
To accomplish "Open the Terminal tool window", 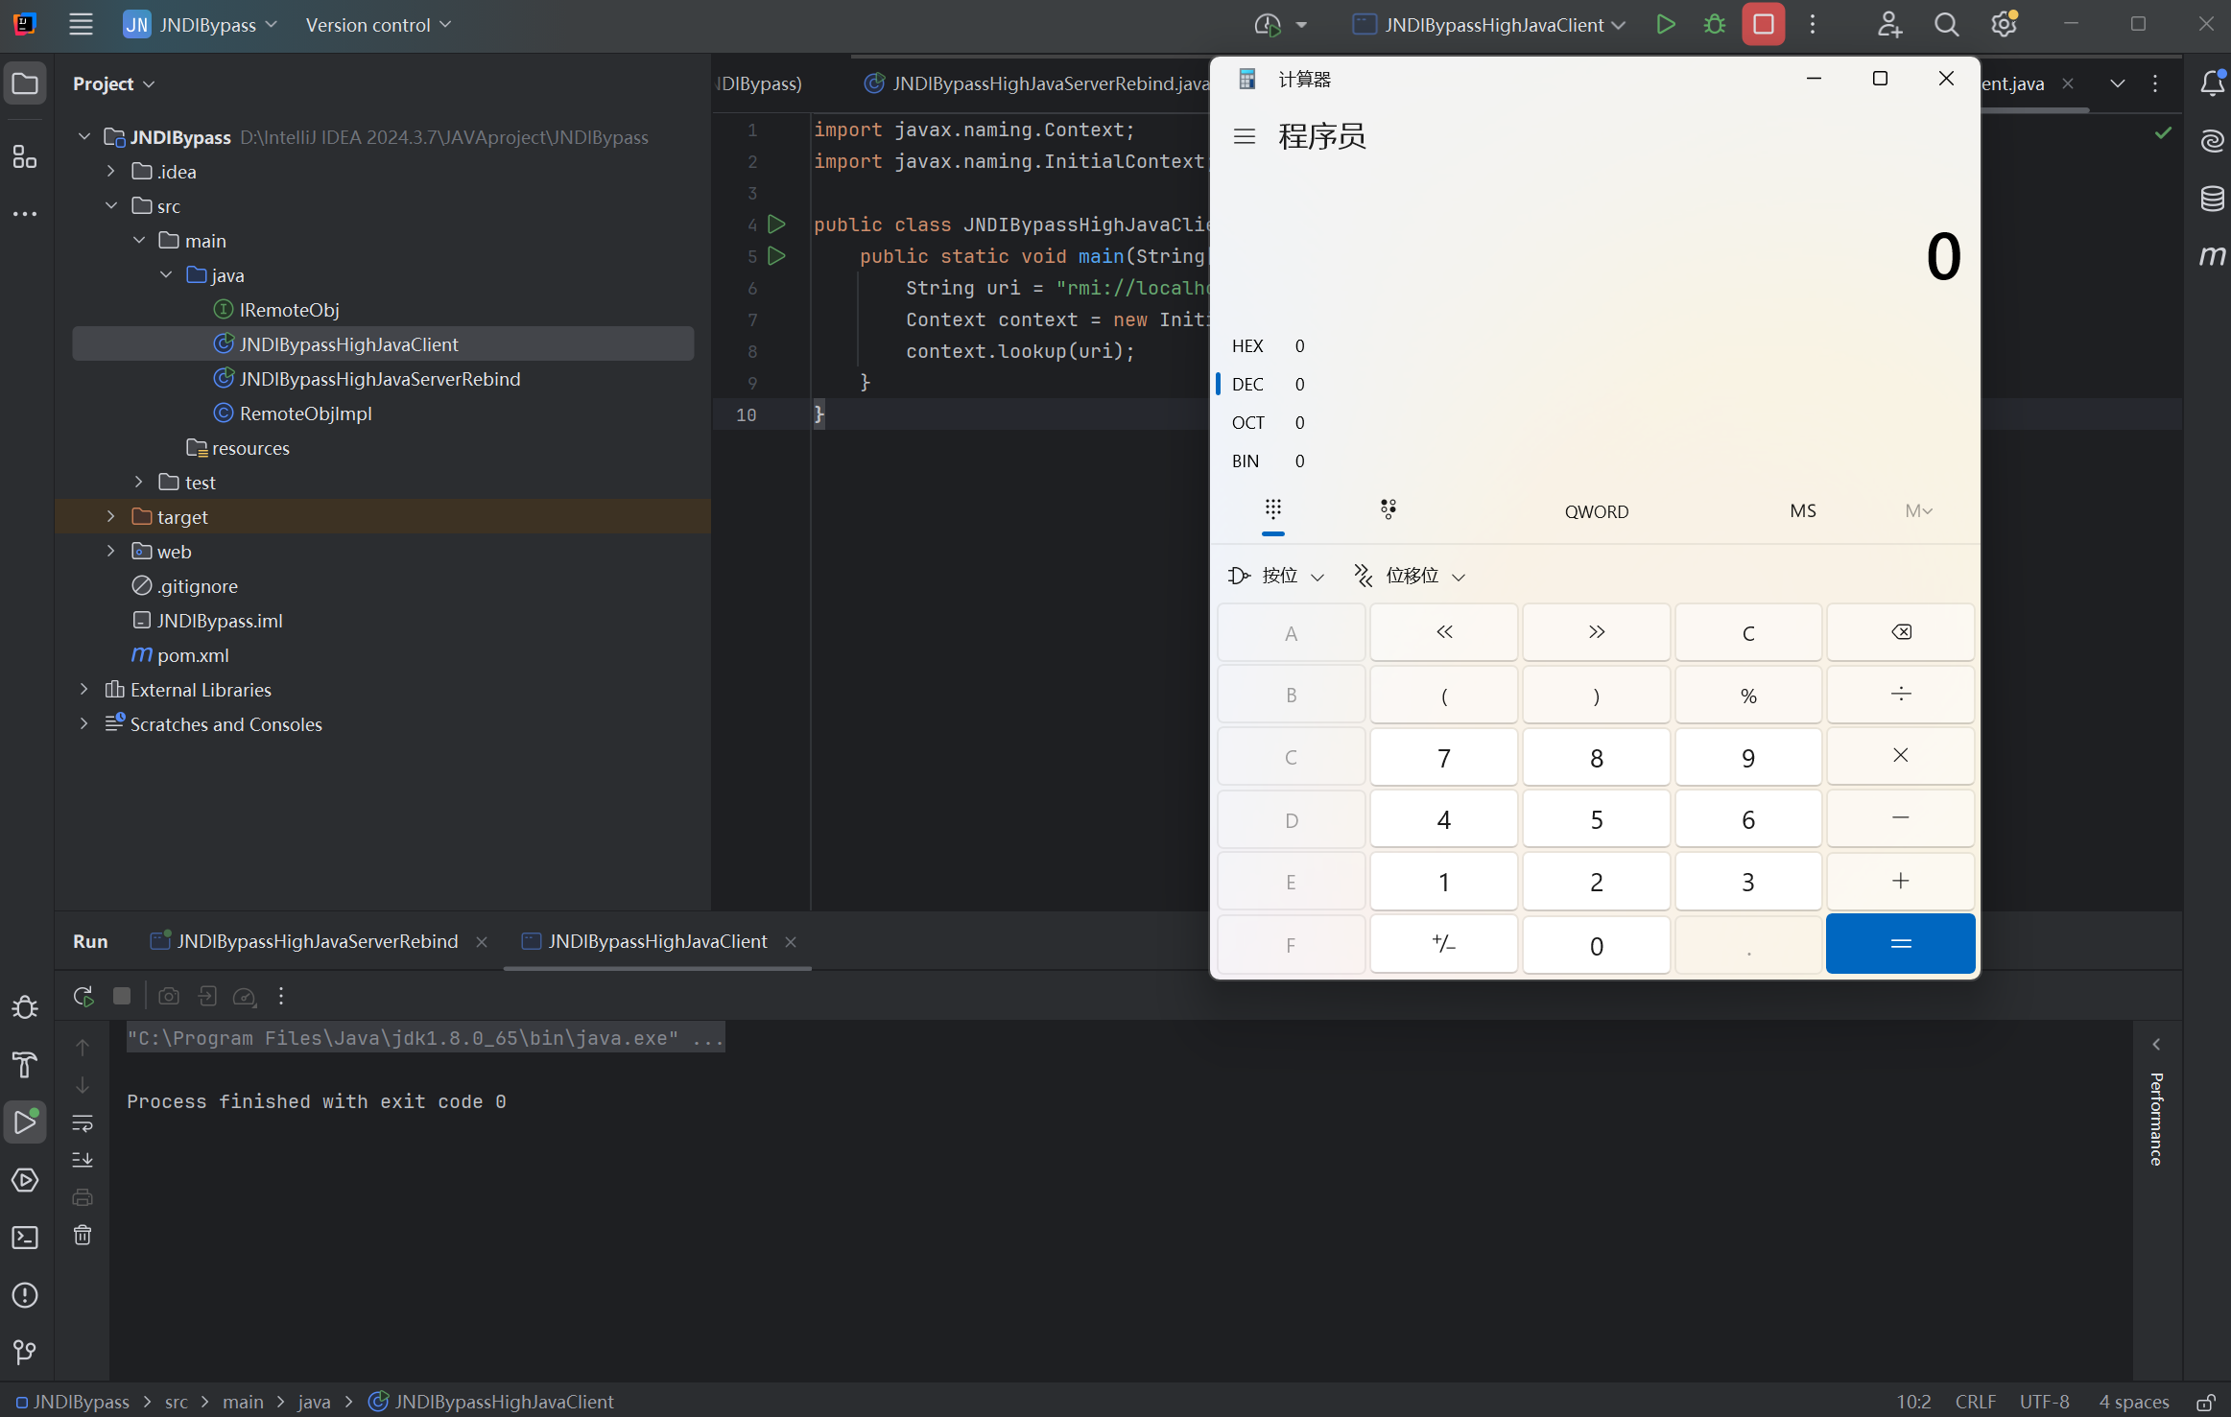I will (25, 1238).
